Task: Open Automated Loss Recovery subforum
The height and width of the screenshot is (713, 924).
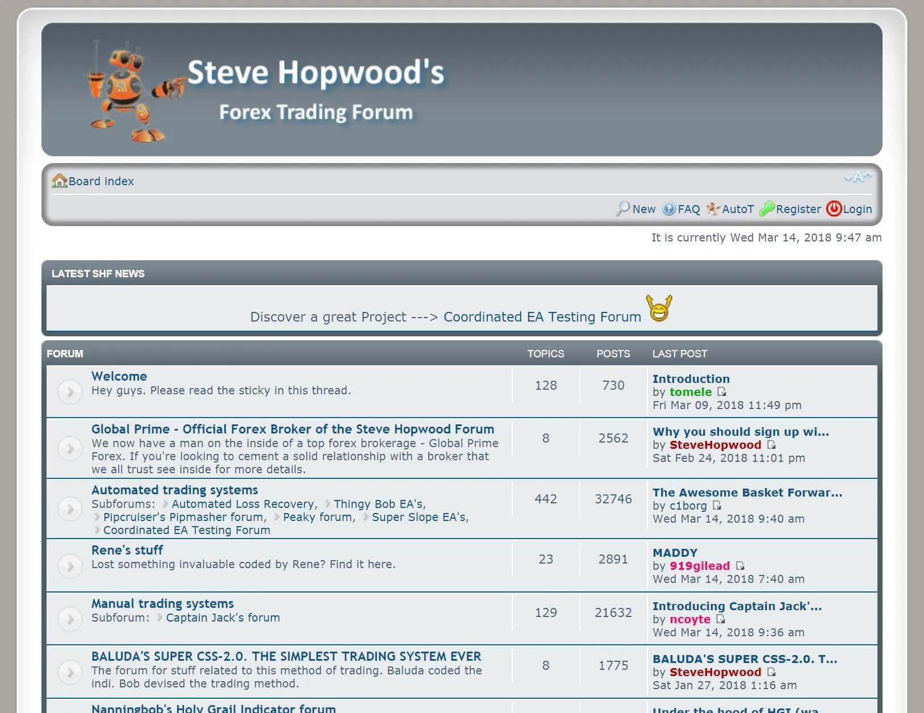Action: click(243, 504)
